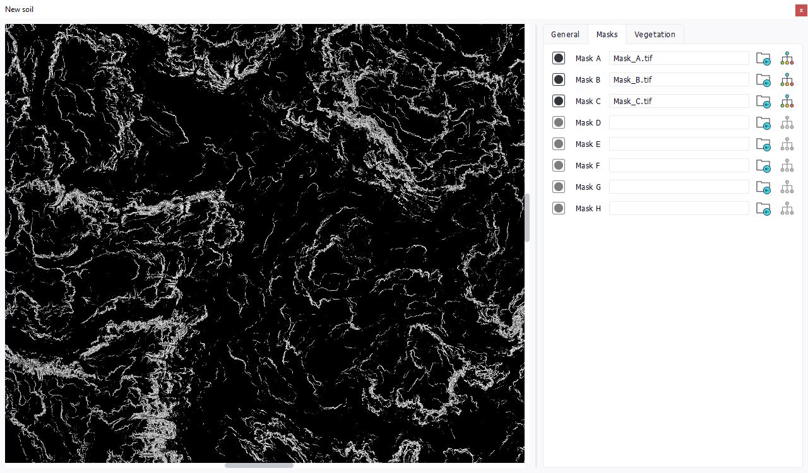Switch to the General tab

[565, 35]
